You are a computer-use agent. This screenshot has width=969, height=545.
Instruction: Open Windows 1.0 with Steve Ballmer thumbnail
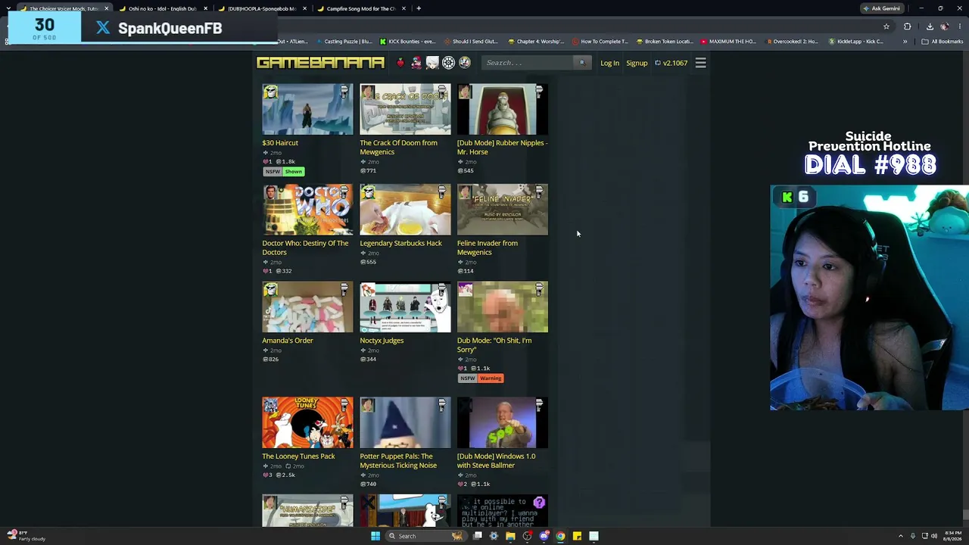[503, 423]
